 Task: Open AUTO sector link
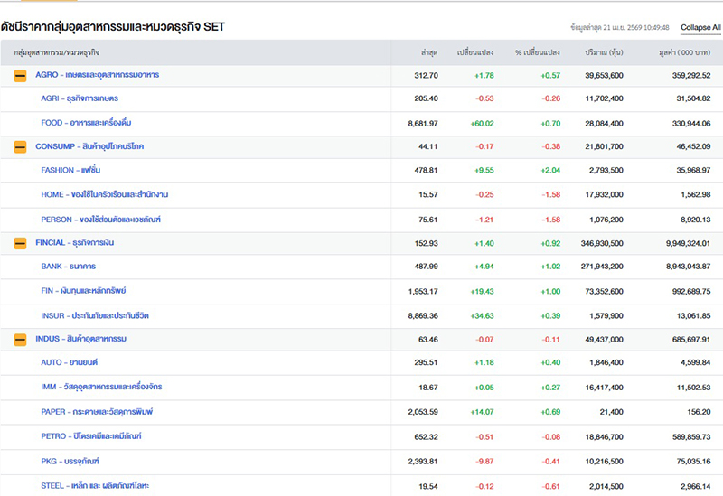70,362
